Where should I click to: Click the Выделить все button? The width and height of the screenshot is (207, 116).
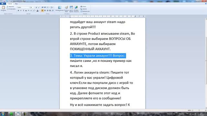[x=85, y=11]
